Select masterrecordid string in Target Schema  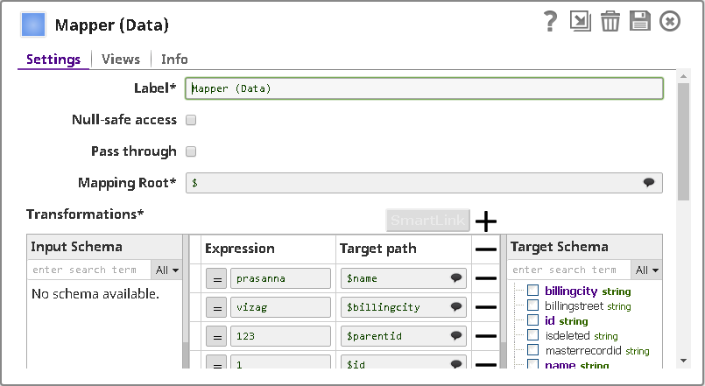[597, 350]
